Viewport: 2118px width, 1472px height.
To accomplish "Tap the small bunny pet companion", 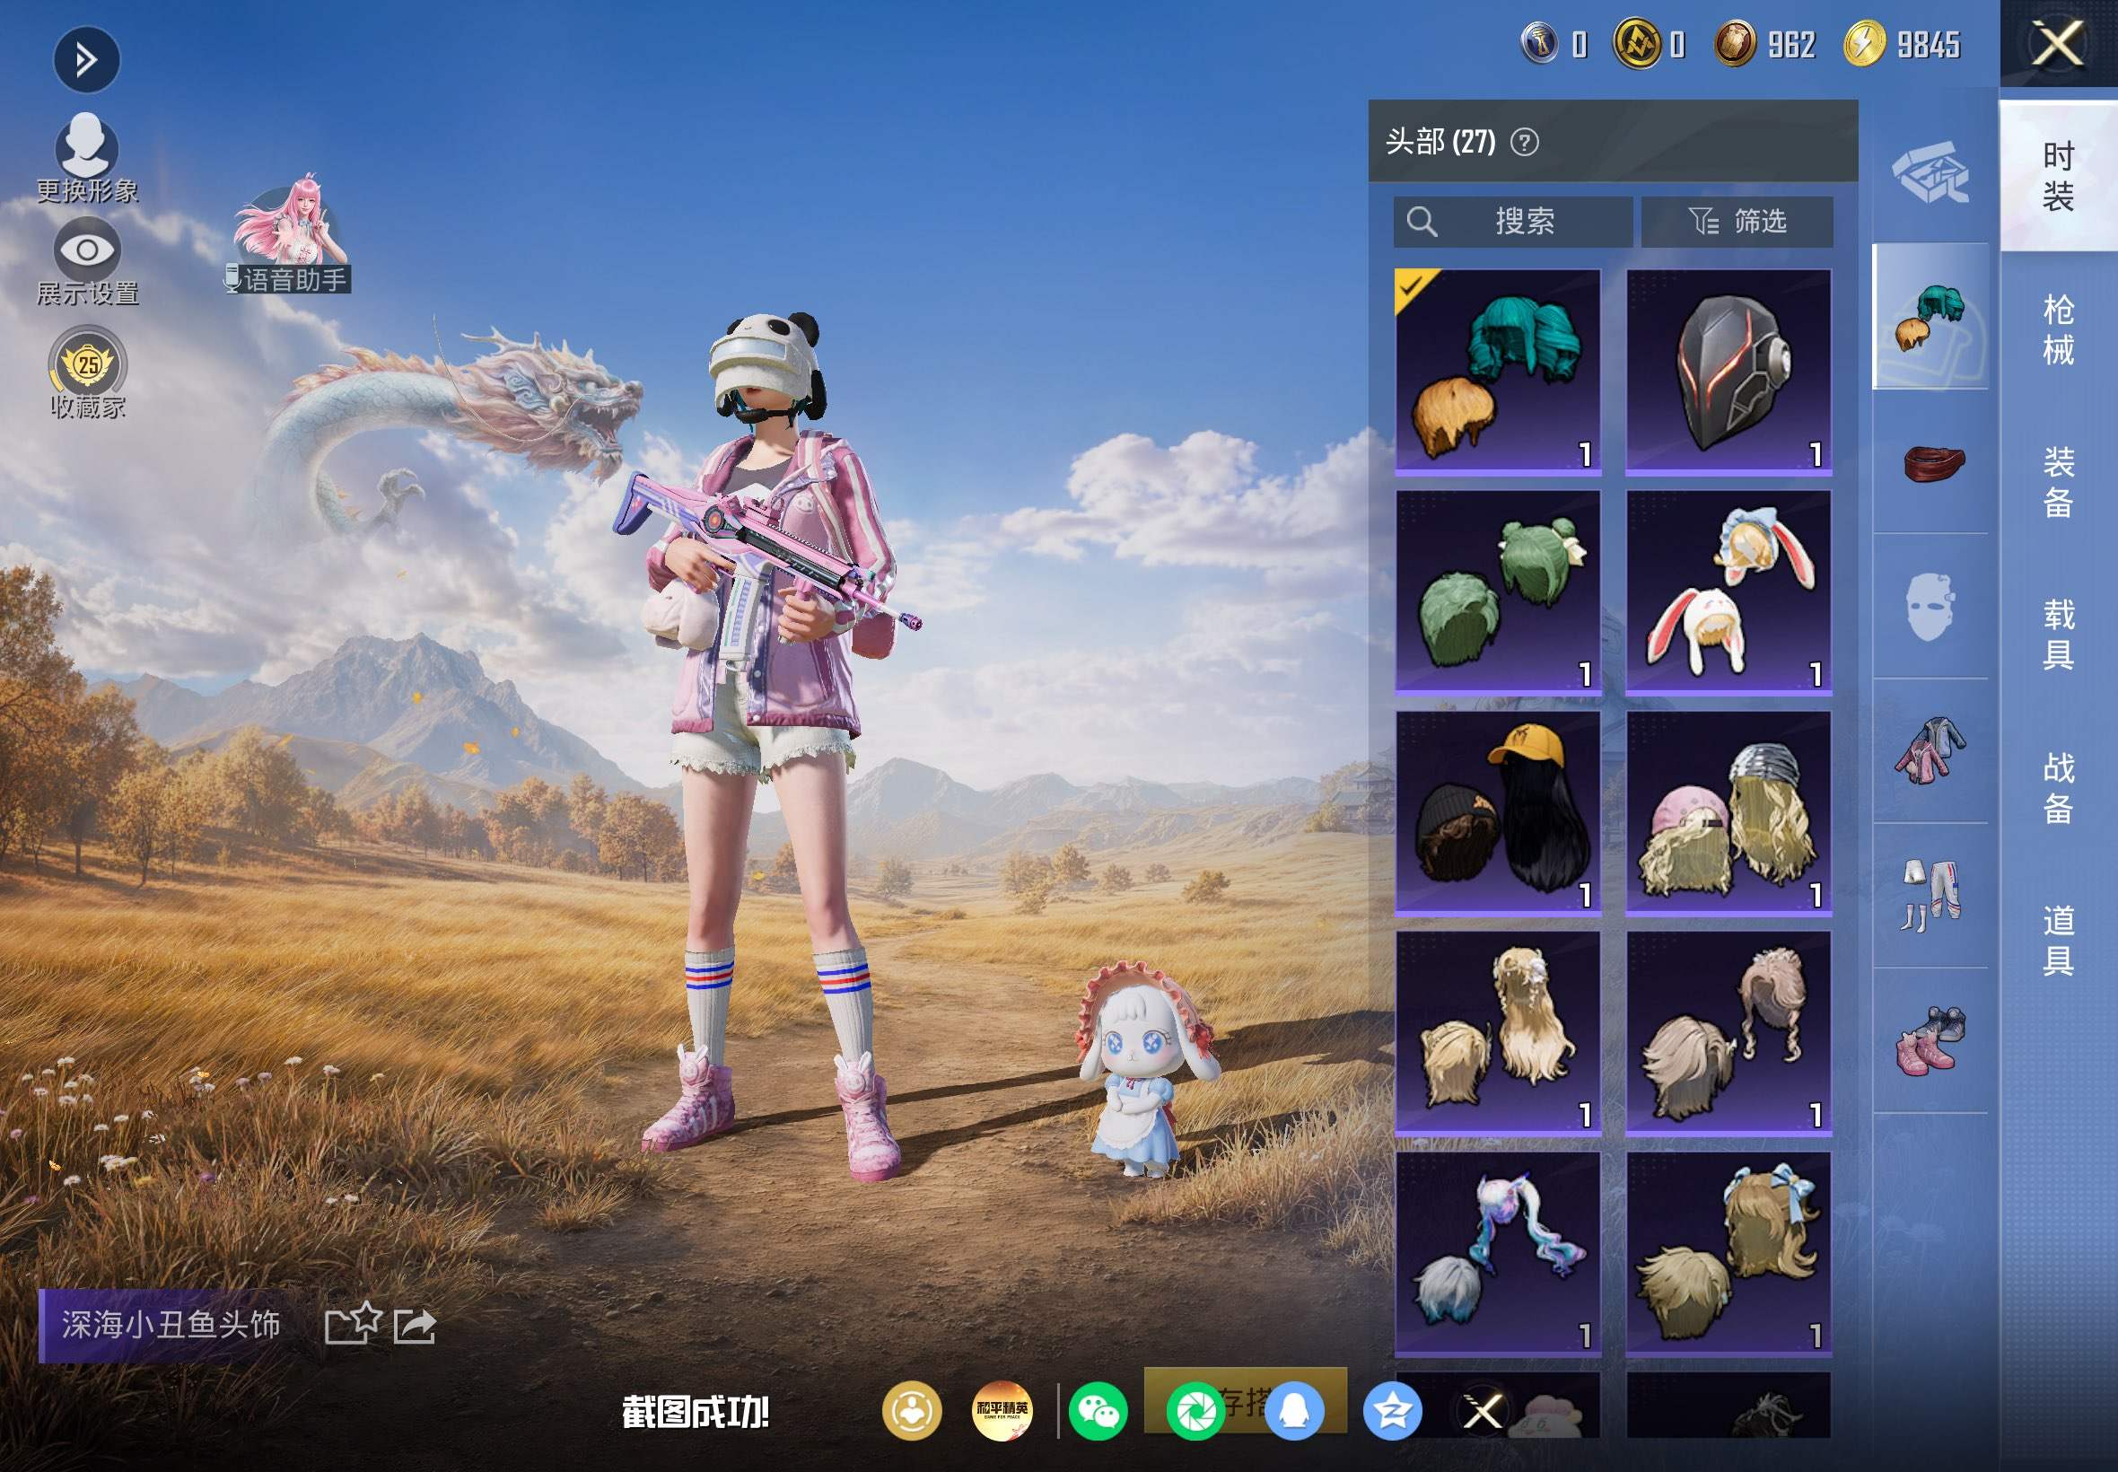I will tap(1146, 1070).
